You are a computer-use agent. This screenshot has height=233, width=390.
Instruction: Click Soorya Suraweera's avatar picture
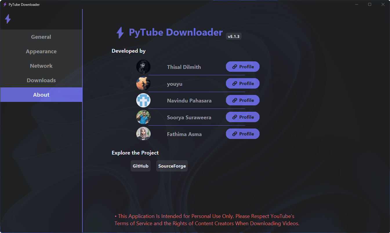tap(143, 117)
